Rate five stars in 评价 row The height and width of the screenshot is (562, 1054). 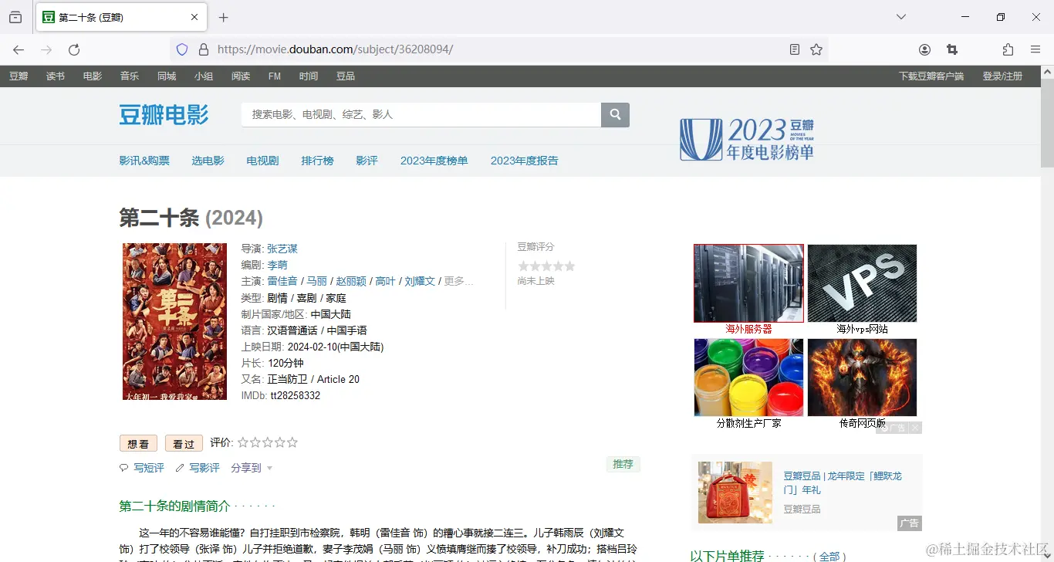click(x=292, y=442)
